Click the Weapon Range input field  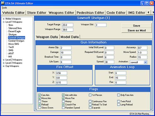[x=67, y=30]
